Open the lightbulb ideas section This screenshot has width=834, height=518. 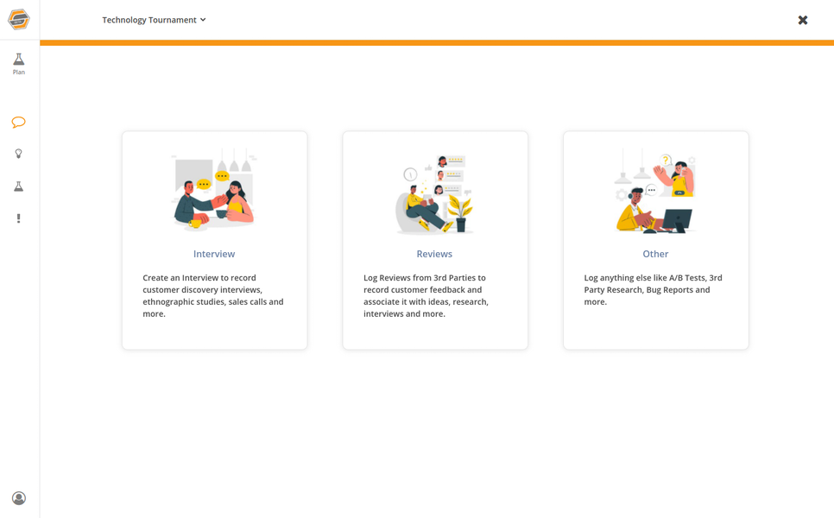tap(18, 154)
